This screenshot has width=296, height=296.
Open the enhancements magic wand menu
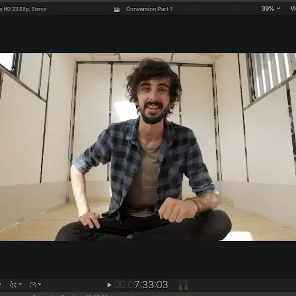(13, 284)
